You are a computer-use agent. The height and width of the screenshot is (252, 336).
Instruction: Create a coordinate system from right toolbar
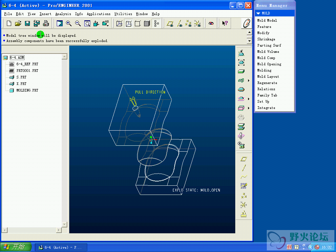244,205
